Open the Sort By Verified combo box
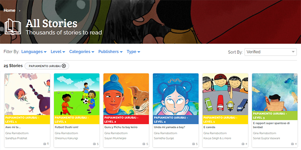This screenshot has height=150, width=301. pyautogui.click(x=270, y=52)
